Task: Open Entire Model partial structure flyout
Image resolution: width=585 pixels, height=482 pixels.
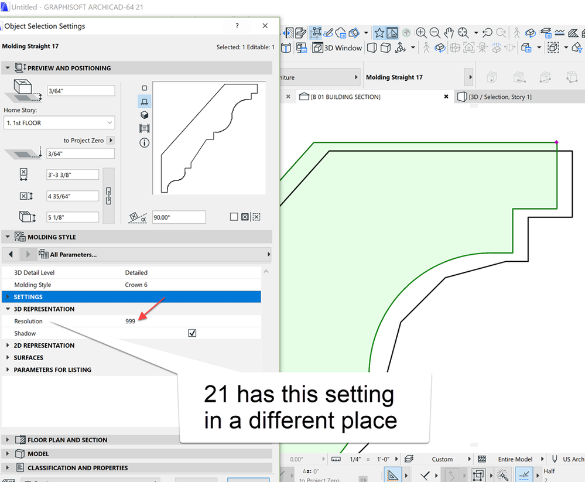Action: point(542,459)
